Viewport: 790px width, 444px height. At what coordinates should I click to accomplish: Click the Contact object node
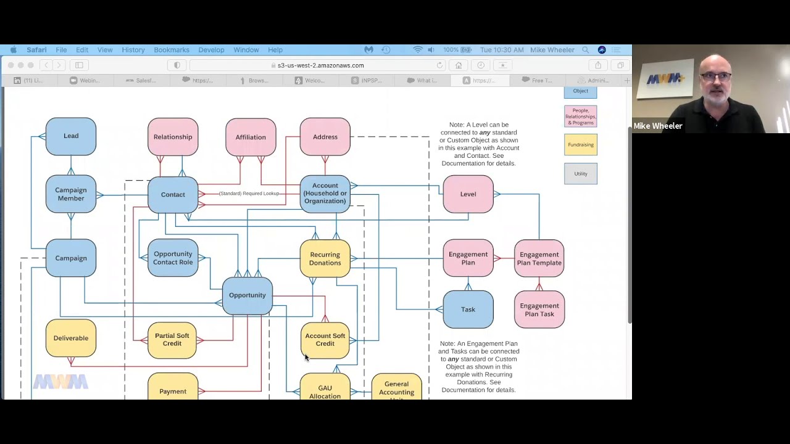173,195
